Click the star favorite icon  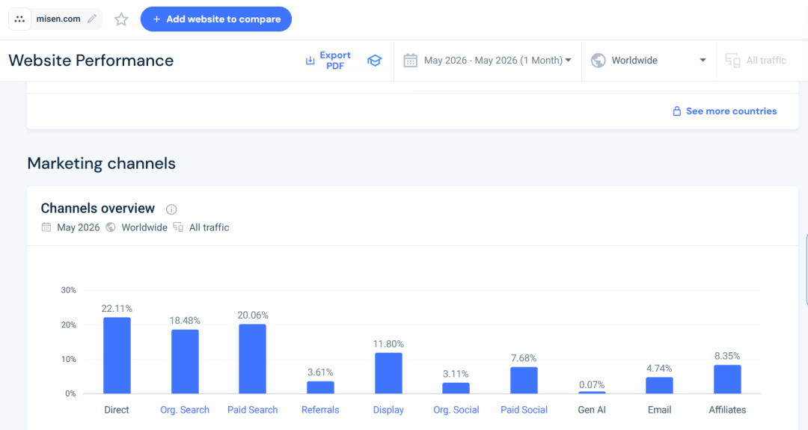(x=121, y=19)
